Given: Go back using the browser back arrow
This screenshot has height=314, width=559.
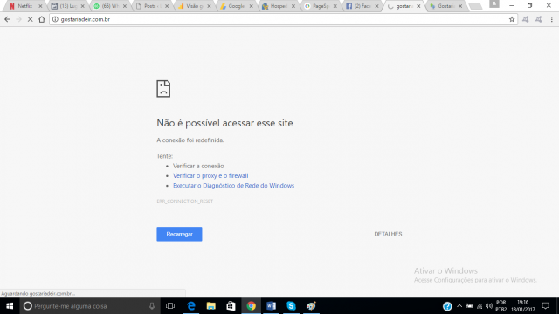Looking at the screenshot, I should point(8,19).
